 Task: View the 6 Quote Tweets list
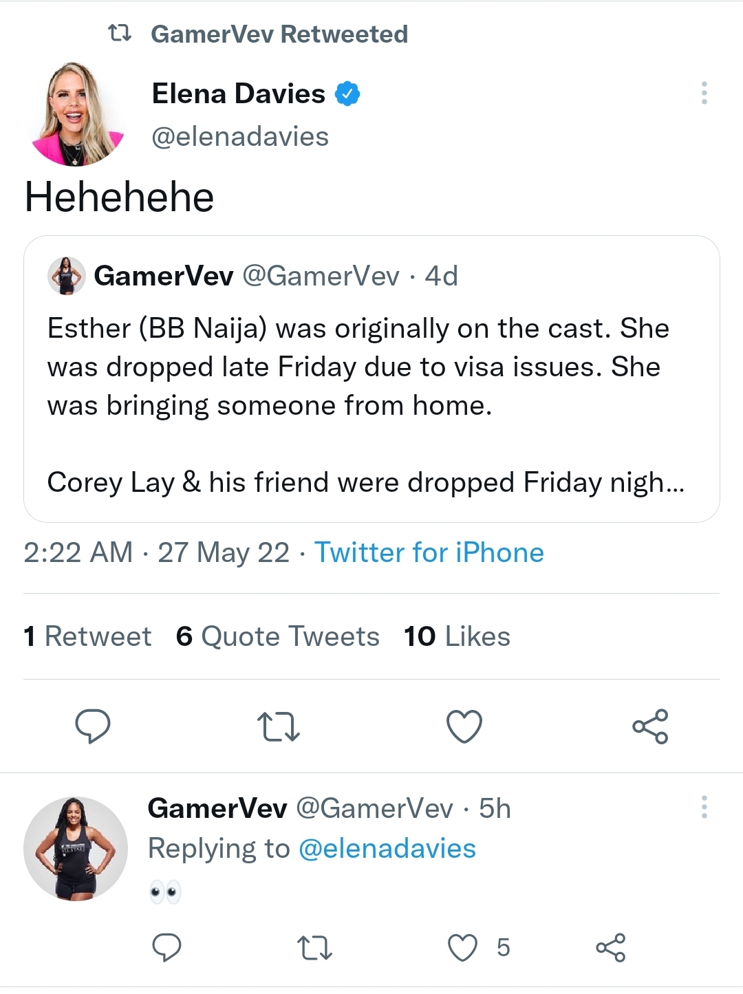278,636
